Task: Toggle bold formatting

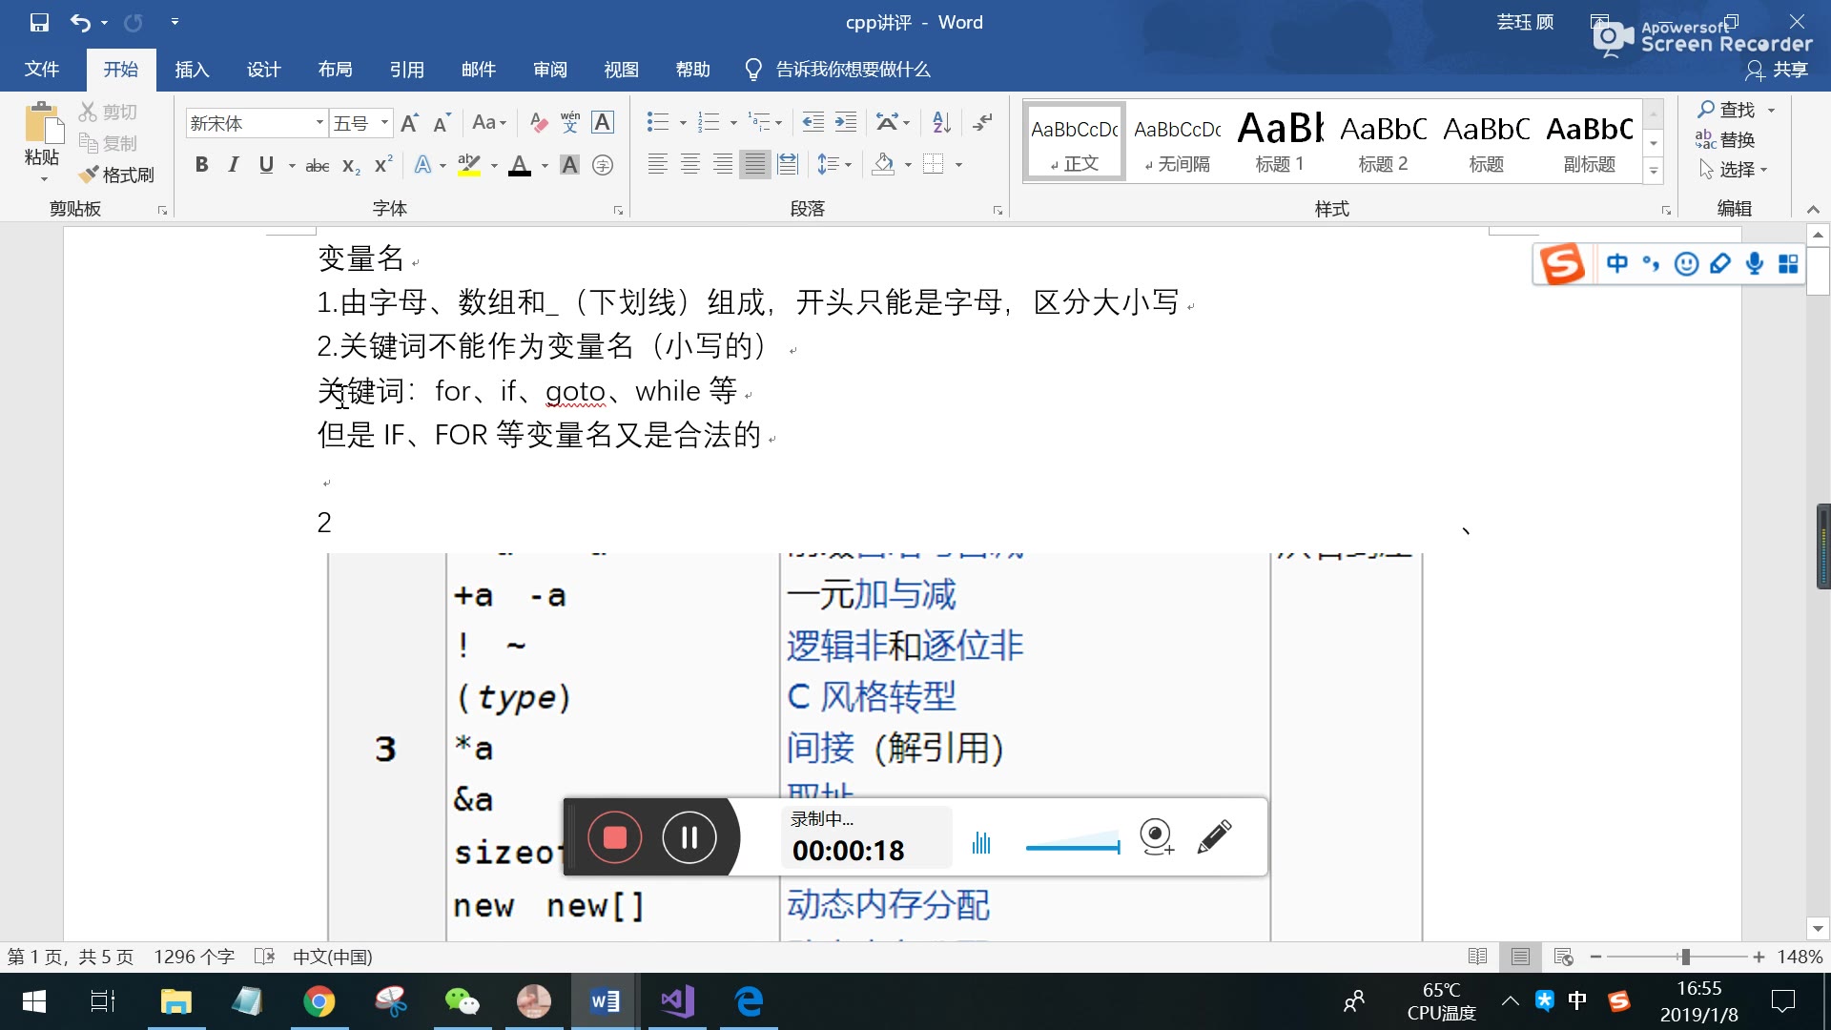Action: (x=201, y=165)
